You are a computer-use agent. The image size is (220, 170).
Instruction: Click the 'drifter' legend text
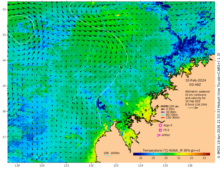coord(166,135)
